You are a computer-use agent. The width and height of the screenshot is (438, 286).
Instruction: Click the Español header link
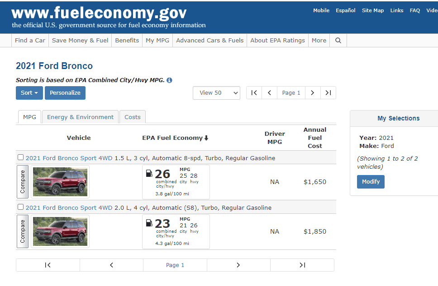[x=346, y=10]
